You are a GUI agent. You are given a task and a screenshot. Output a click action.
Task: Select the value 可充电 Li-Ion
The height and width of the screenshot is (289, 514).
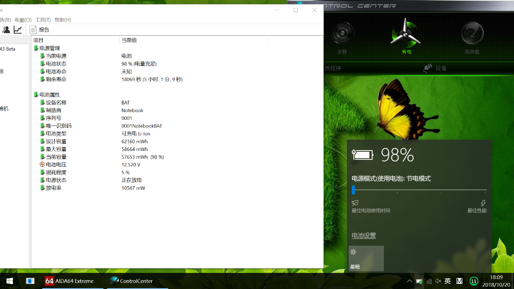pyautogui.click(x=136, y=134)
